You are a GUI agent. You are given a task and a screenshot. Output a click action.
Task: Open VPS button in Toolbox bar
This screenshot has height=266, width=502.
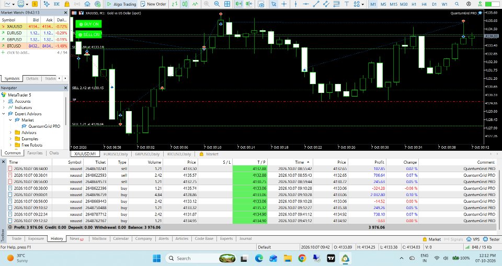[473, 239]
